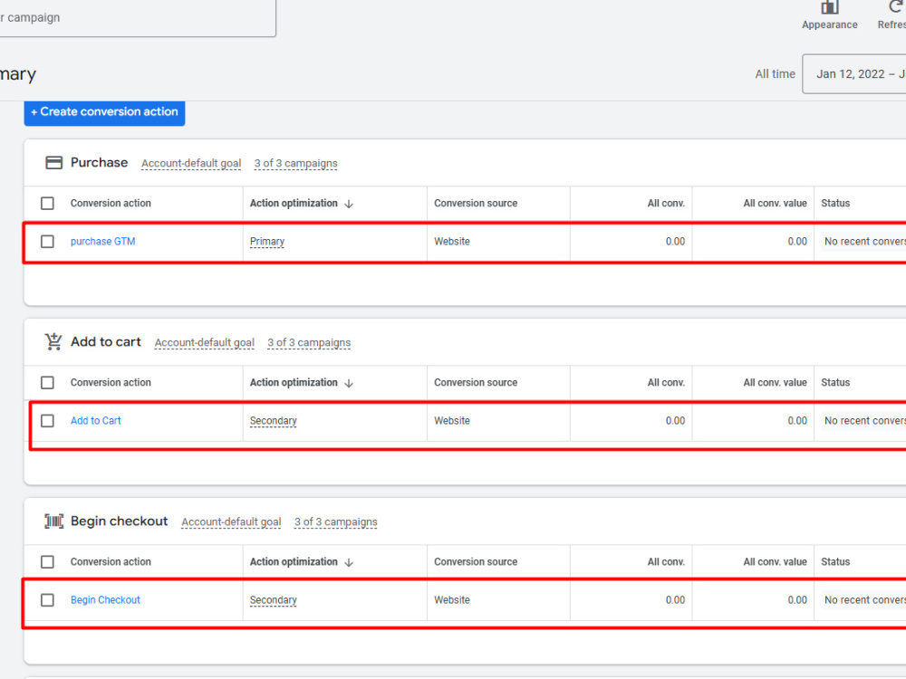Check the Add to Cart row checkbox

[x=47, y=421]
